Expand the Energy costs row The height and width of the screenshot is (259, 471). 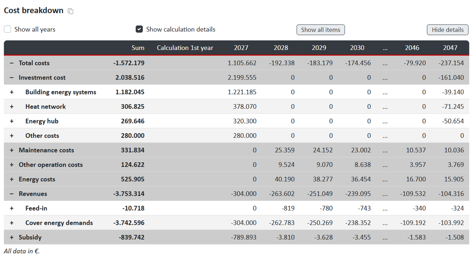pyautogui.click(x=11, y=179)
